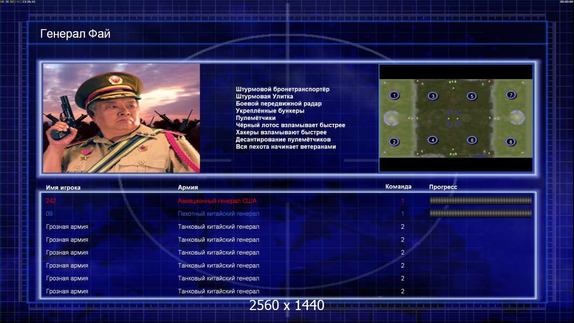Click 'Укреплённые бункеры' line

tap(270, 111)
